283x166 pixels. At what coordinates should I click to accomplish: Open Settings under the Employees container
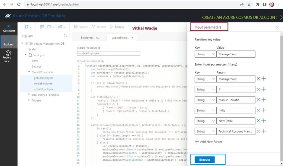click(x=37, y=67)
